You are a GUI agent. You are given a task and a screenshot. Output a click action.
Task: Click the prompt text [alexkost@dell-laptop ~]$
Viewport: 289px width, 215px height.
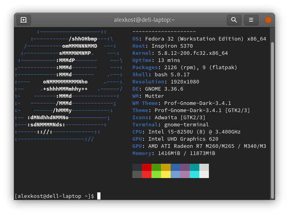(x=54, y=196)
